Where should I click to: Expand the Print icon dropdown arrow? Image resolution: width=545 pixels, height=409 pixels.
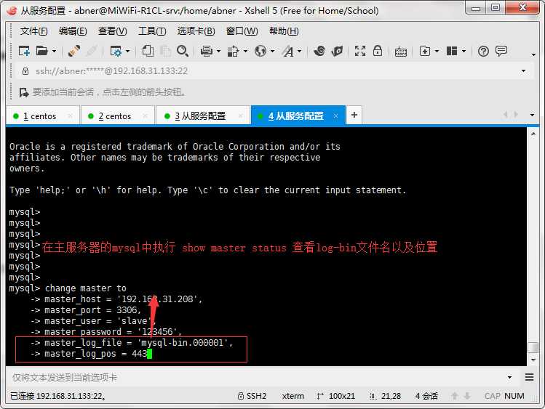(218, 52)
